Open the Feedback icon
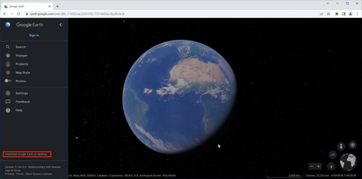The height and width of the screenshot is (179, 362). click(x=8, y=102)
